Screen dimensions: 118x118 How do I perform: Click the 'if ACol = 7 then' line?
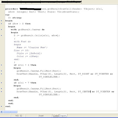25,83
